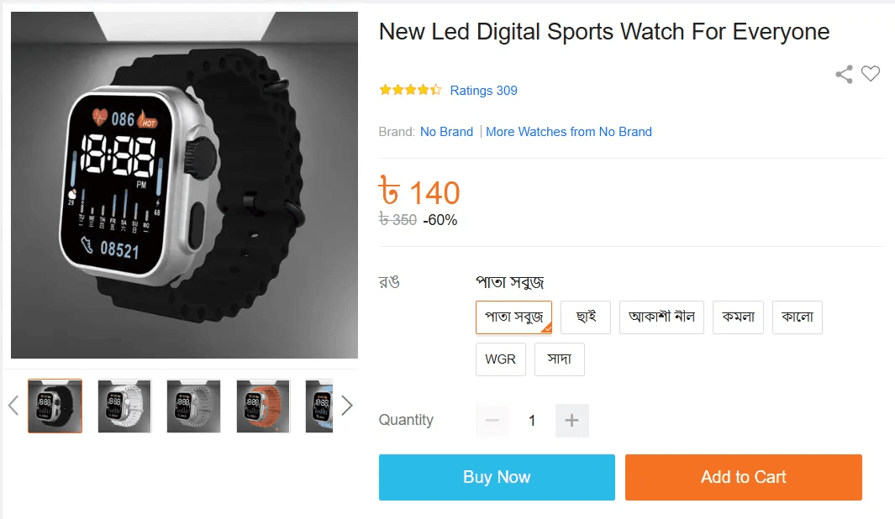
Task: Pick the কালো color variant
Action: [x=798, y=317]
